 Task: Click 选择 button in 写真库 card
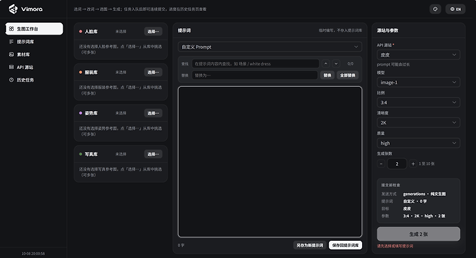pos(153,155)
